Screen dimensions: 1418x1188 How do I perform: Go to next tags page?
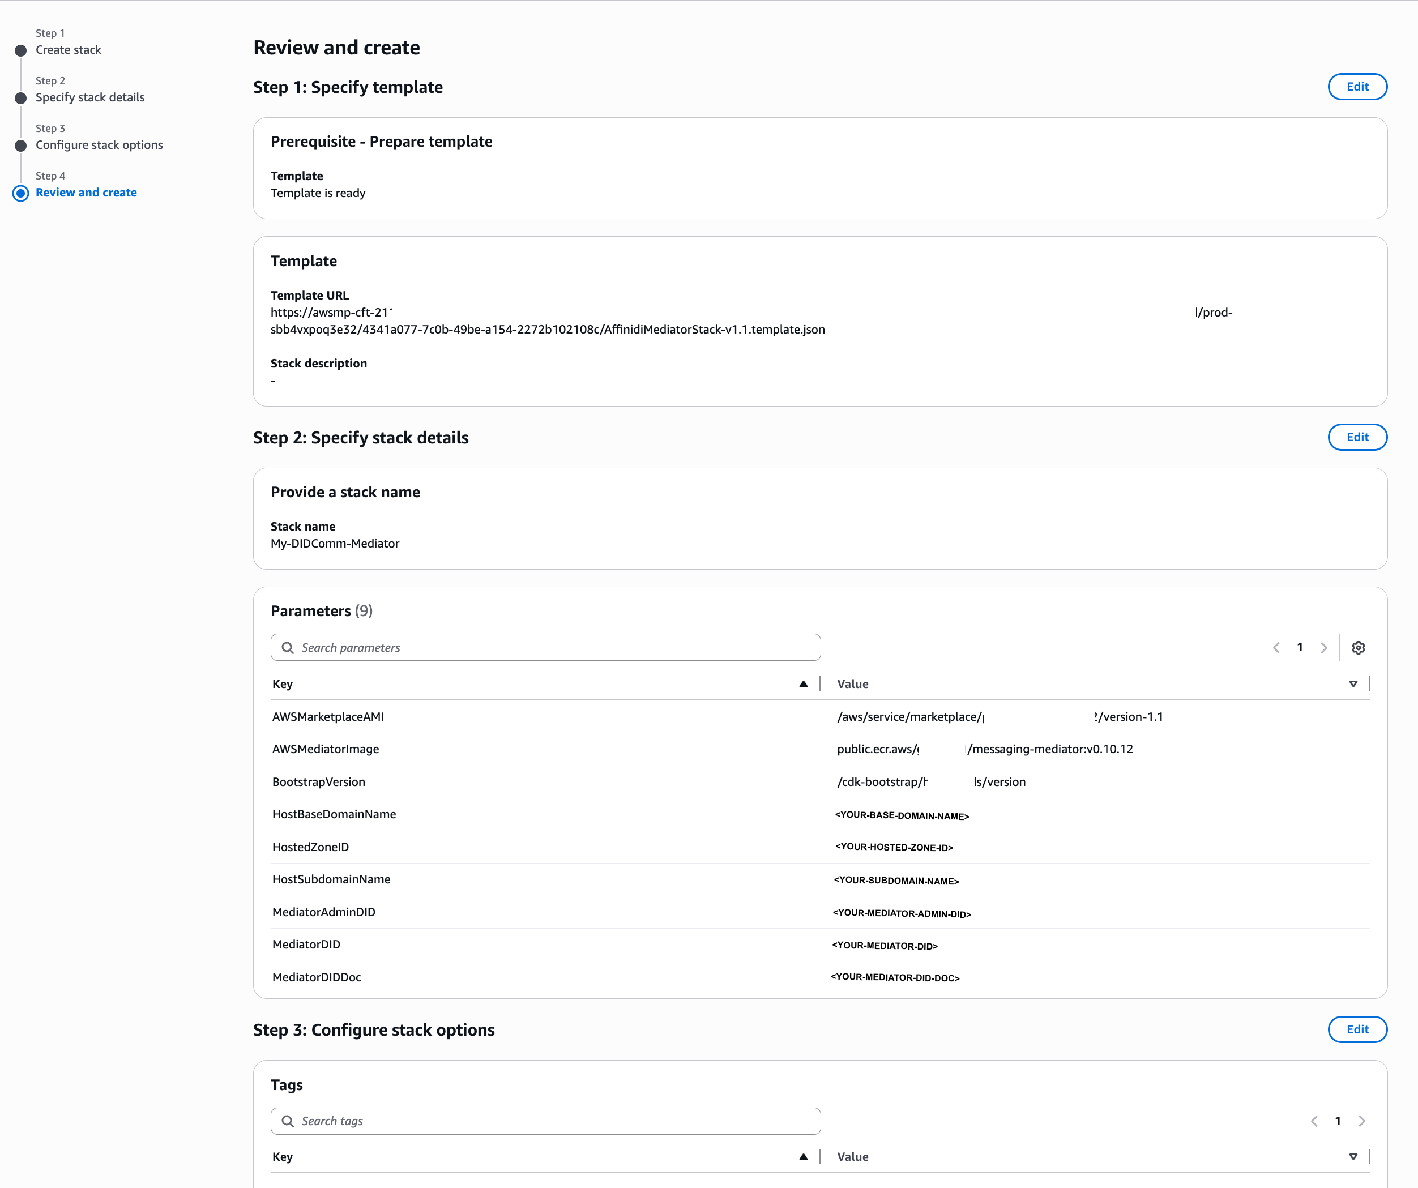1361,1121
